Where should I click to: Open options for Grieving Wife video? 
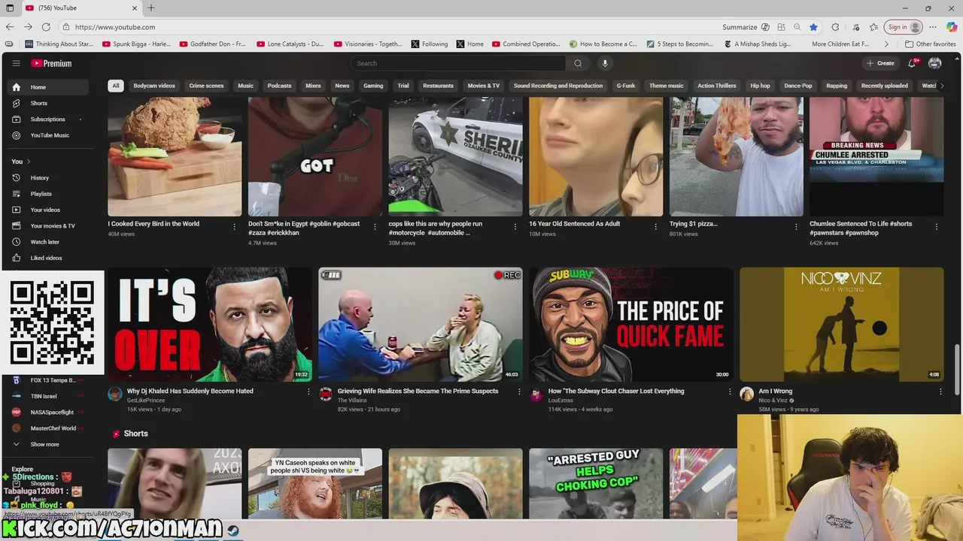pyautogui.click(x=519, y=391)
